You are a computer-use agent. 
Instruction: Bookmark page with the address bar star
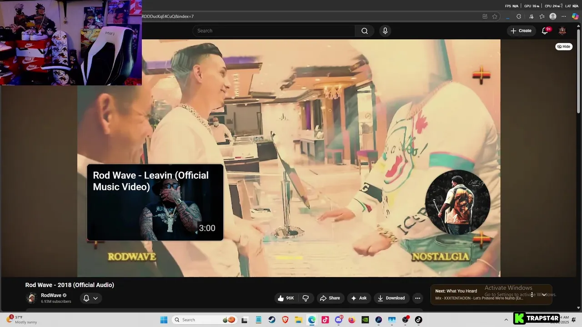pos(495,16)
